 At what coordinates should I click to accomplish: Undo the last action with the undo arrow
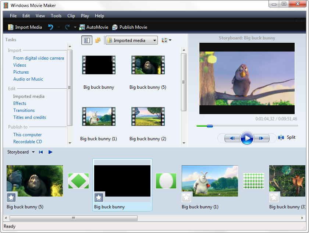click(51, 27)
